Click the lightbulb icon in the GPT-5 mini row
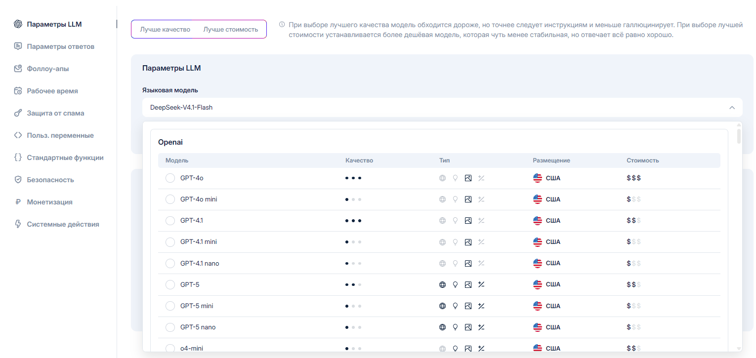Image resolution: width=756 pixels, height=358 pixels. [x=456, y=306]
